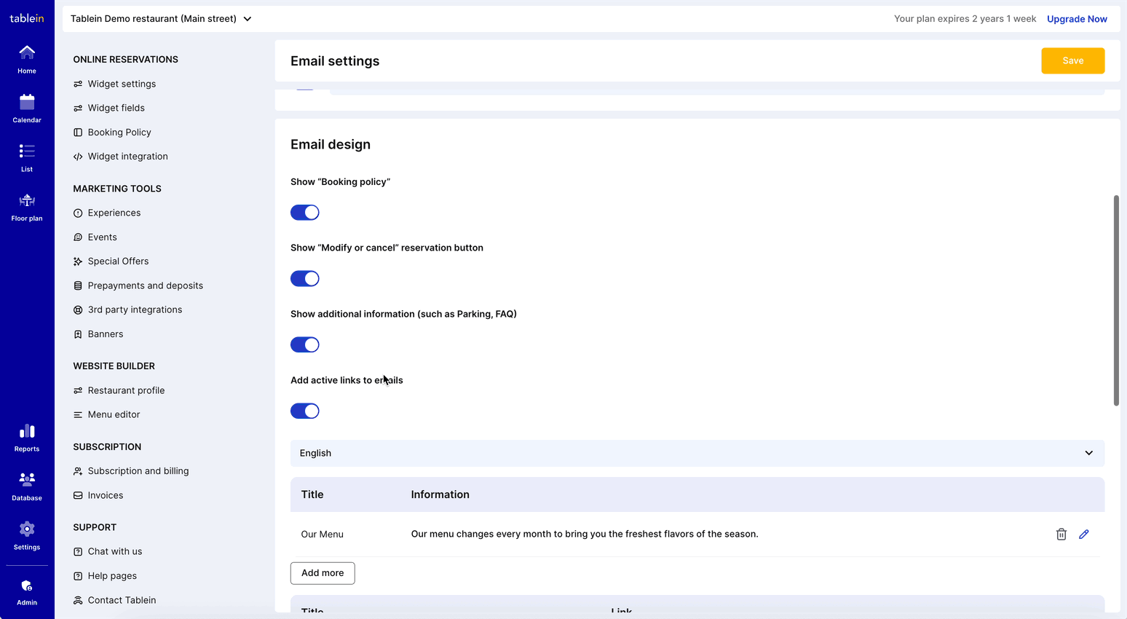1127x619 pixels.
Task: Open the List view icon
Action: [27, 157]
